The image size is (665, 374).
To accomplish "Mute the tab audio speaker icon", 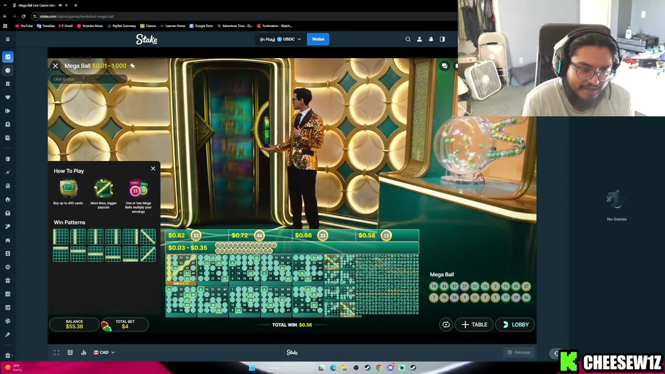I will click(x=60, y=5).
